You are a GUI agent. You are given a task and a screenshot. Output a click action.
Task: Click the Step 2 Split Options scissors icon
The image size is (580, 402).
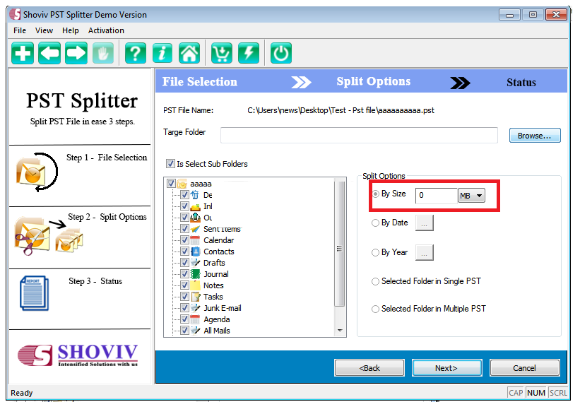(49, 235)
